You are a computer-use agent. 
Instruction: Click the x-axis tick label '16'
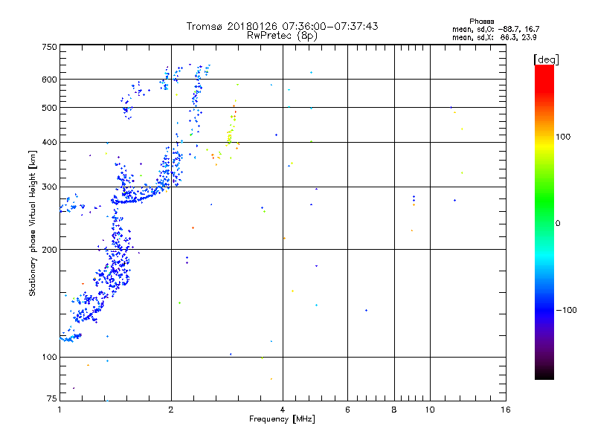pyautogui.click(x=506, y=410)
